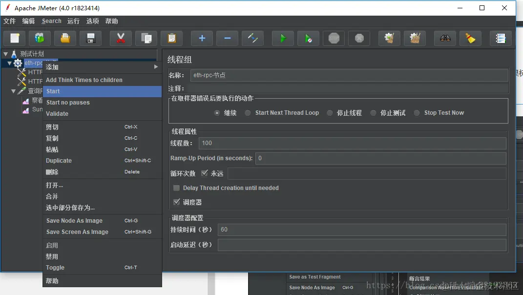The height and width of the screenshot is (295, 523).
Task: Click the Paste clipboard toolbar icon
Action: (171, 38)
